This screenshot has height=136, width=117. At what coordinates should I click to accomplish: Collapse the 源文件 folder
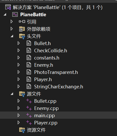click(x=12, y=94)
